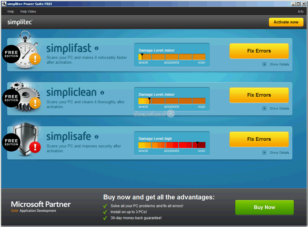Click 'Buy now and get all the advantages' heading
Viewport: 308px width, 227px height.
pyautogui.click(x=159, y=197)
